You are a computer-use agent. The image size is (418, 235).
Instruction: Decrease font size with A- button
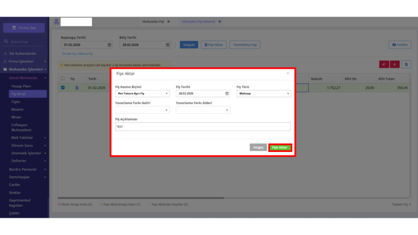pos(395,64)
